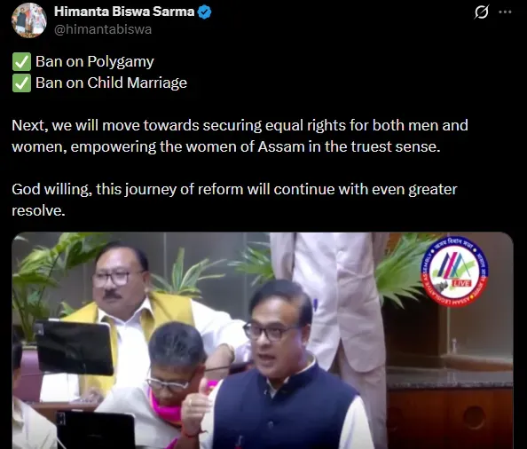Select the 'Ban on Polygamy' text line
Screen dimensions: 527x449
pos(95,62)
